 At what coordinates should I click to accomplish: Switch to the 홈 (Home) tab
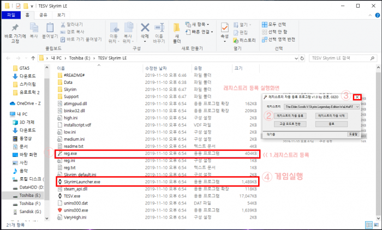pos(27,15)
